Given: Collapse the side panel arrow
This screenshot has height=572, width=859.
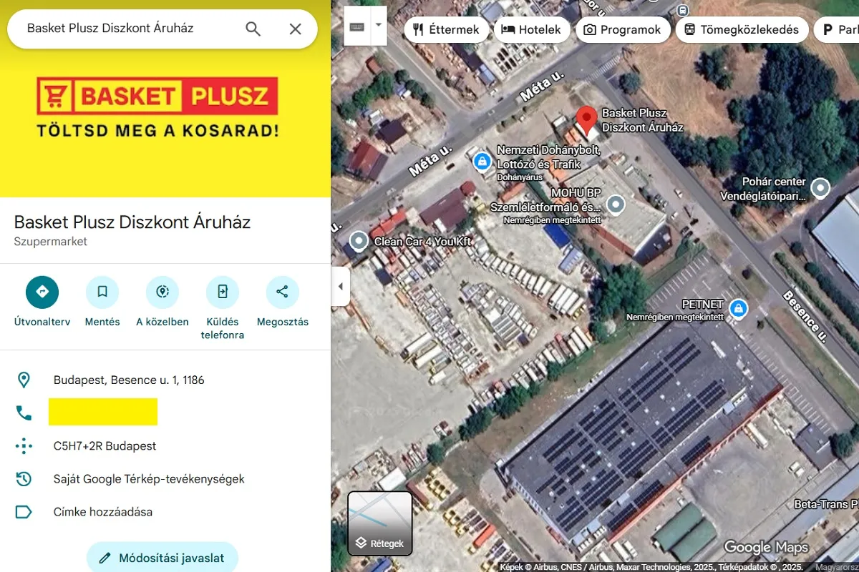Looking at the screenshot, I should click(x=341, y=287).
